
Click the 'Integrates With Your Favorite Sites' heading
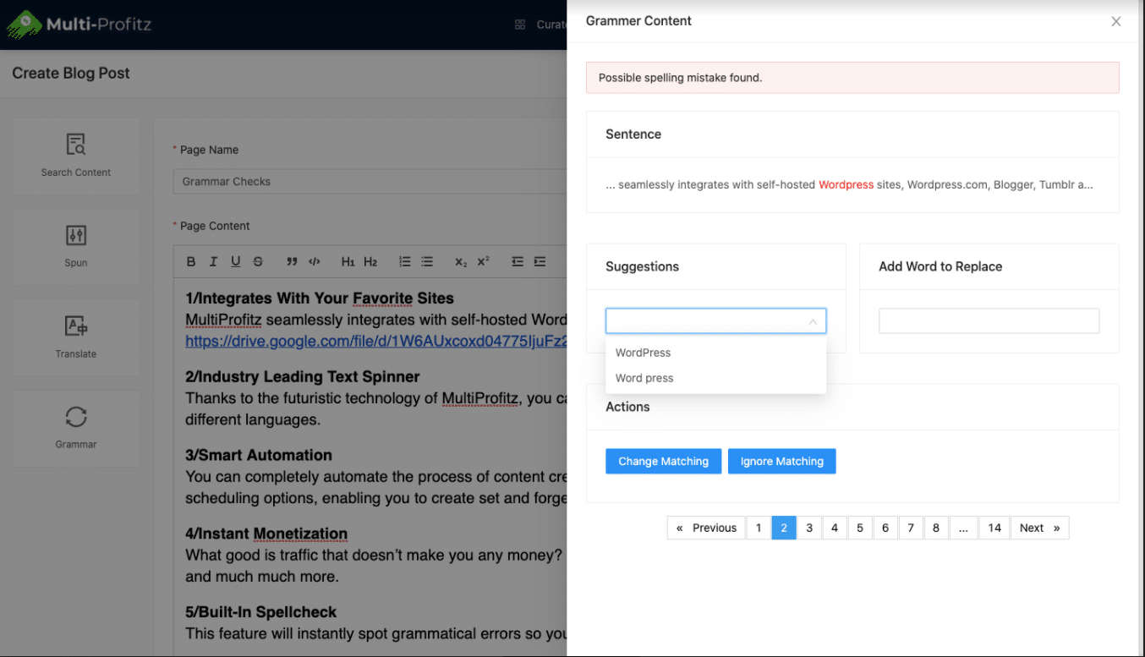[x=320, y=298]
